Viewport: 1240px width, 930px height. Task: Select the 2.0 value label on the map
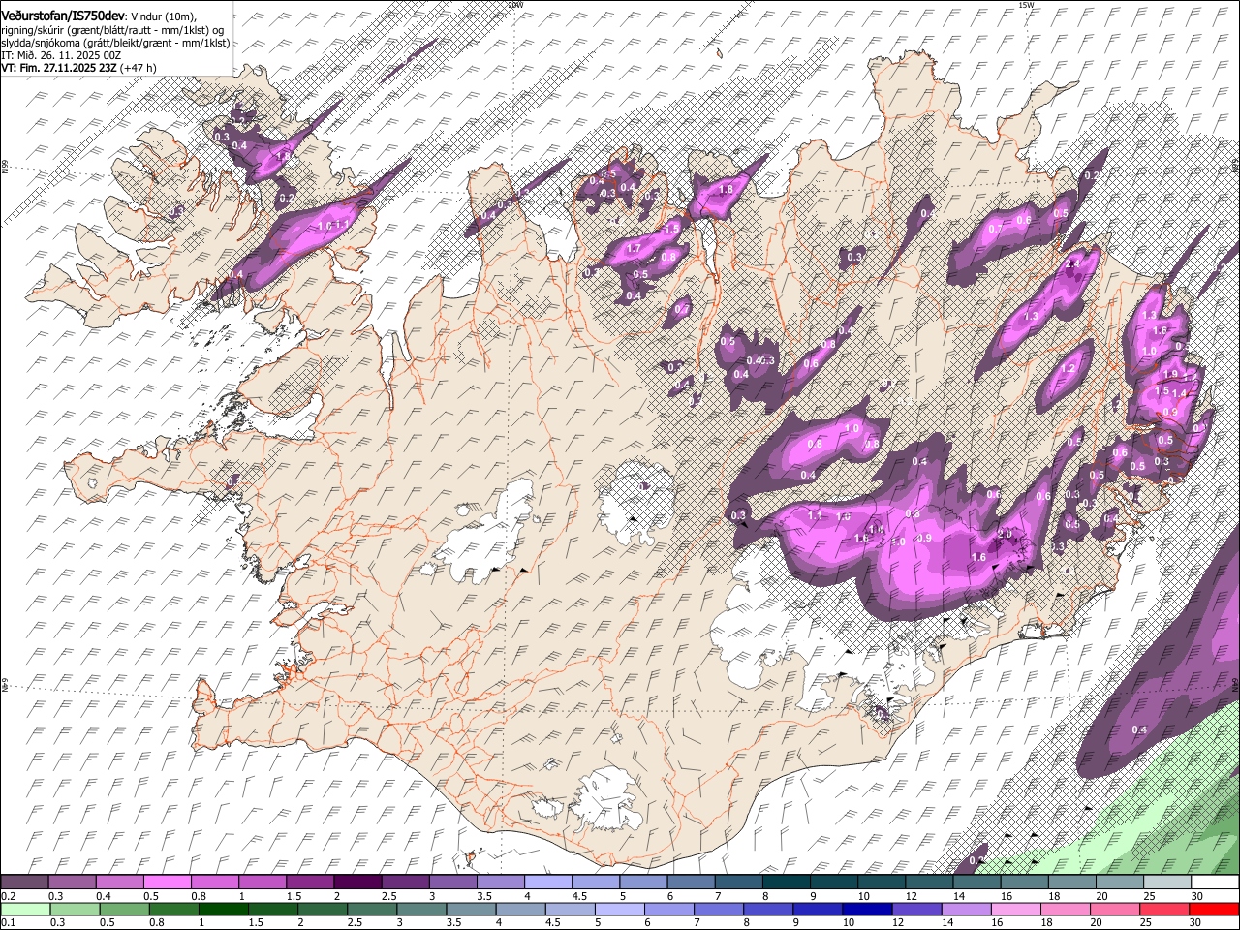pyautogui.click(x=1005, y=534)
